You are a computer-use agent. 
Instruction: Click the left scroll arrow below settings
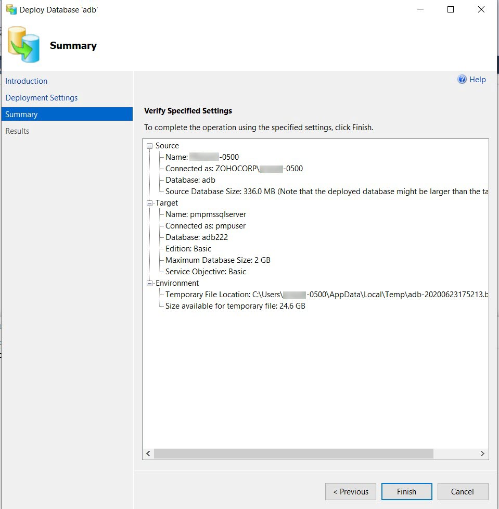point(148,453)
